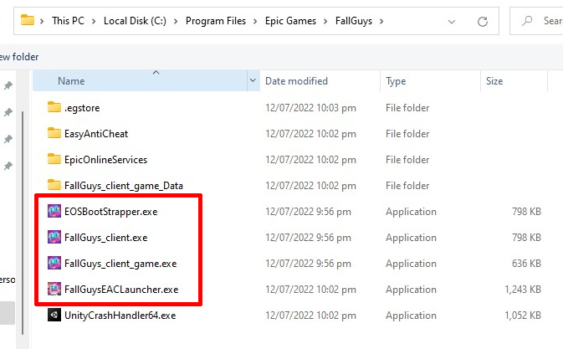Viewport: 563px width, 349px height.
Task: Sort by the Name column header
Action: point(140,80)
